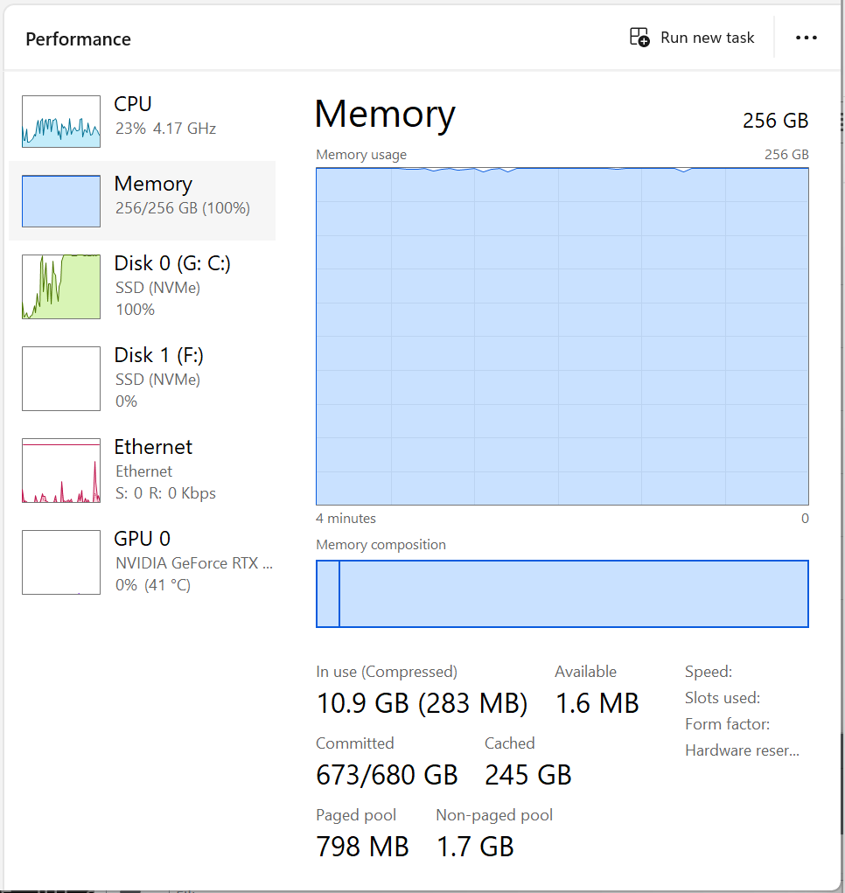Viewport: 845px width, 893px height.
Task: Select the Ethernet label in sidebar
Action: 153,447
